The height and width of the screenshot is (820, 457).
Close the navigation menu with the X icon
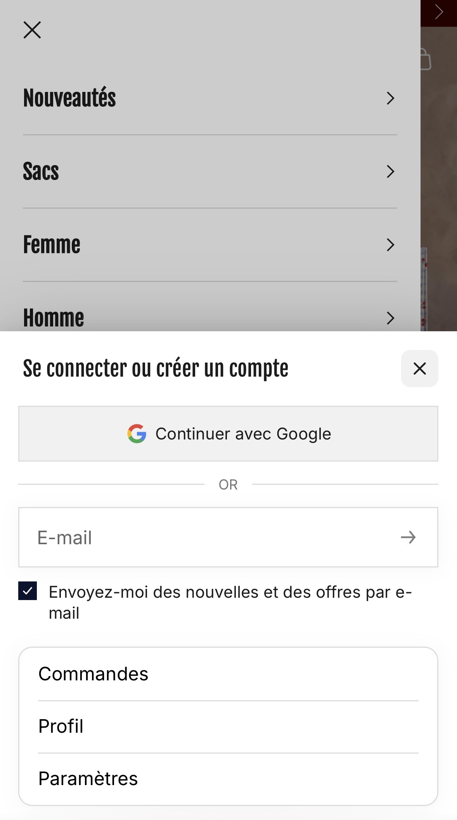click(32, 30)
